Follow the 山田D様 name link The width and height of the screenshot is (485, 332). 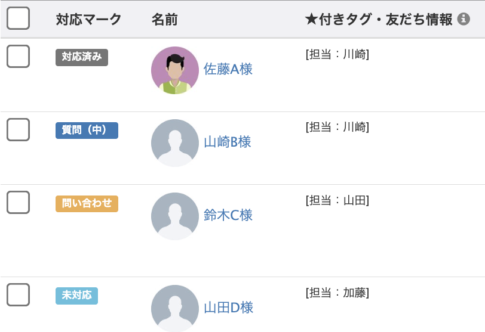point(229,308)
